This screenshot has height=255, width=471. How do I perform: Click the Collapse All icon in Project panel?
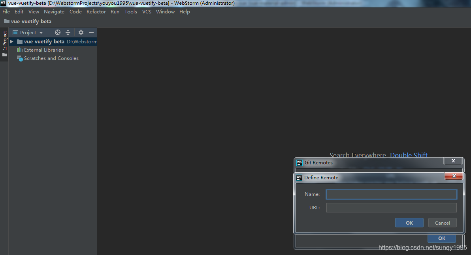click(68, 32)
